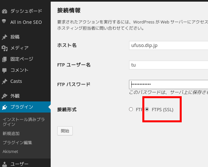The height and width of the screenshot is (167, 208).
Task: Open the Casts menu item
Action: coord(16,81)
